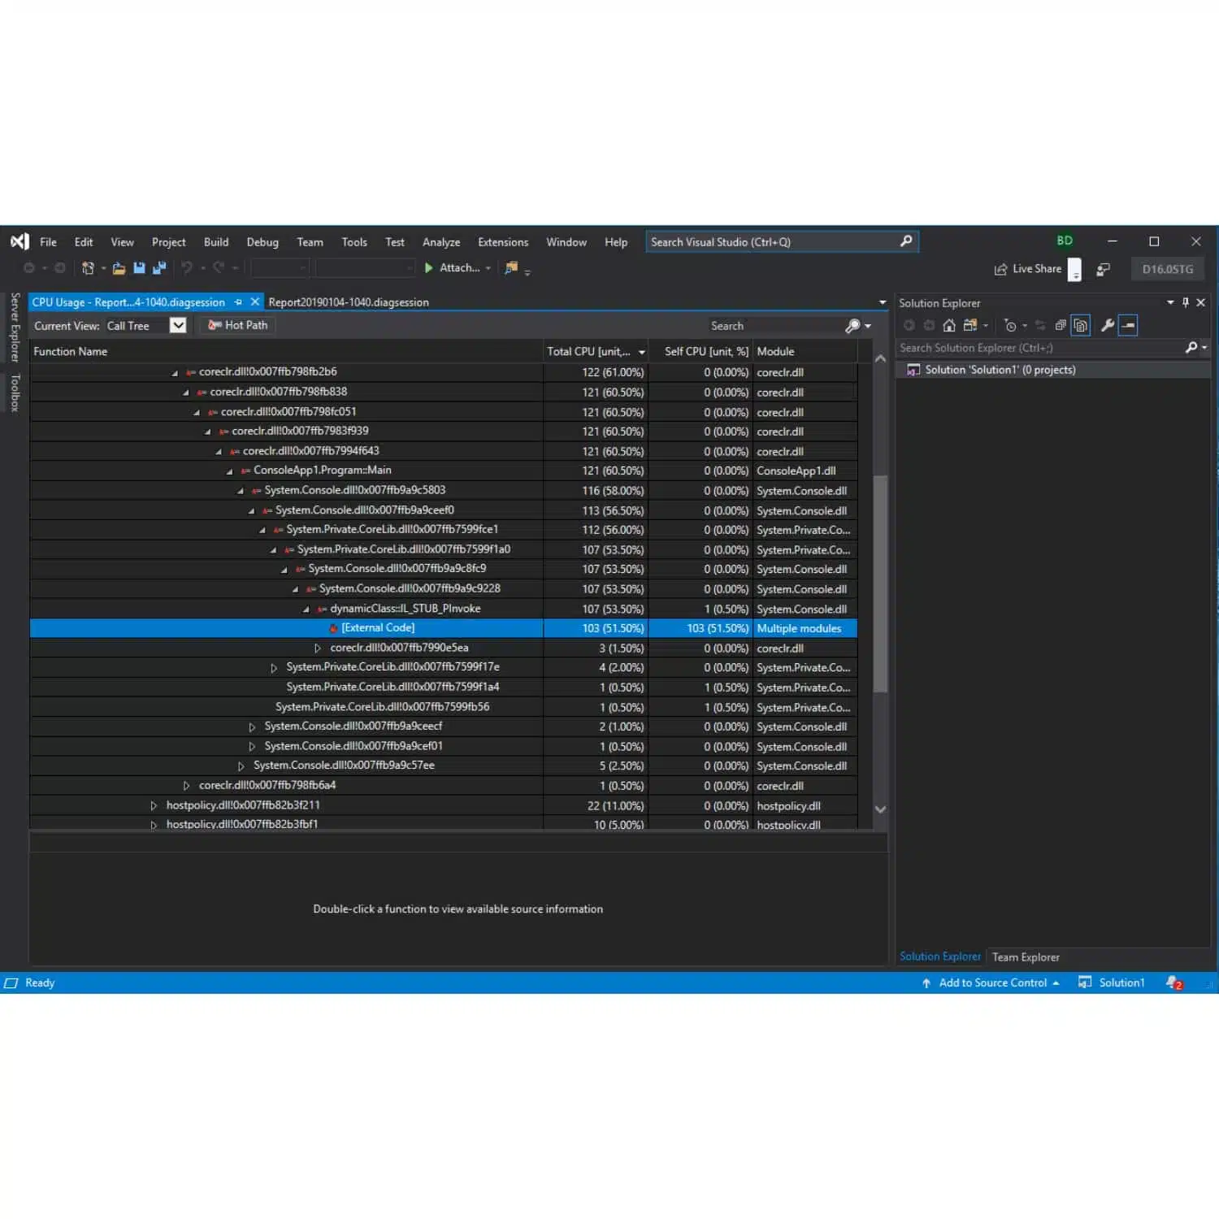The width and height of the screenshot is (1219, 1219).
Task: Click the scrollbar down arrow in call tree
Action: [880, 809]
